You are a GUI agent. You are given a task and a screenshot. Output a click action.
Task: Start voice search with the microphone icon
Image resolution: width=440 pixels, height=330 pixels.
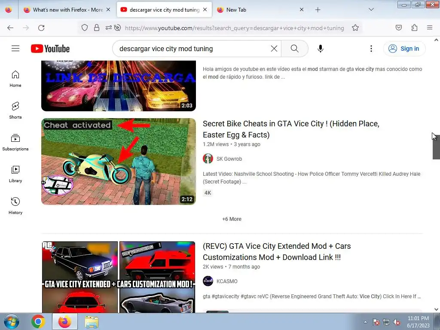pyautogui.click(x=320, y=49)
